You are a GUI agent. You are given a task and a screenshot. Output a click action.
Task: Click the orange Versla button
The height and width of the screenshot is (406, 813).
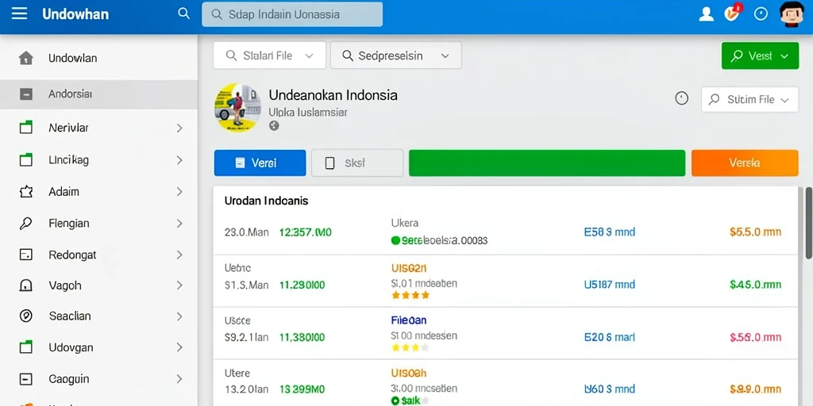coord(745,163)
